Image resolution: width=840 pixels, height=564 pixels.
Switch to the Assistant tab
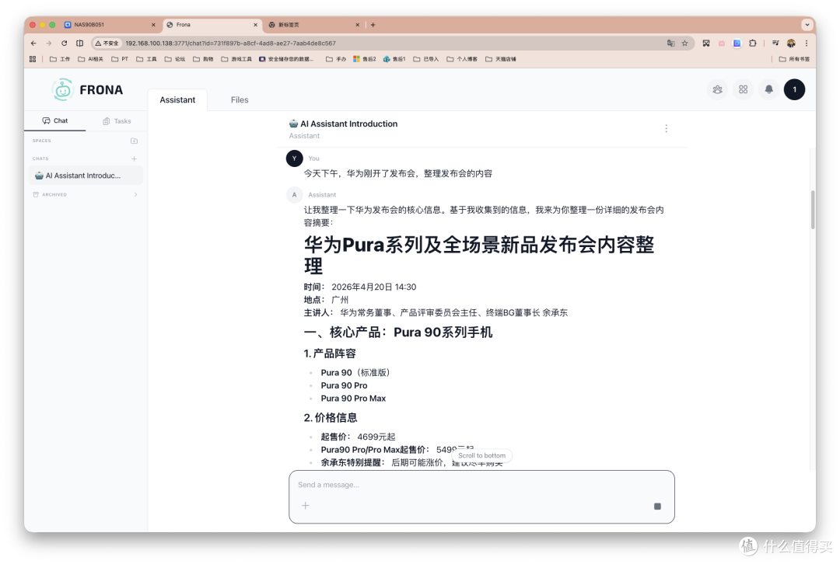(x=177, y=100)
